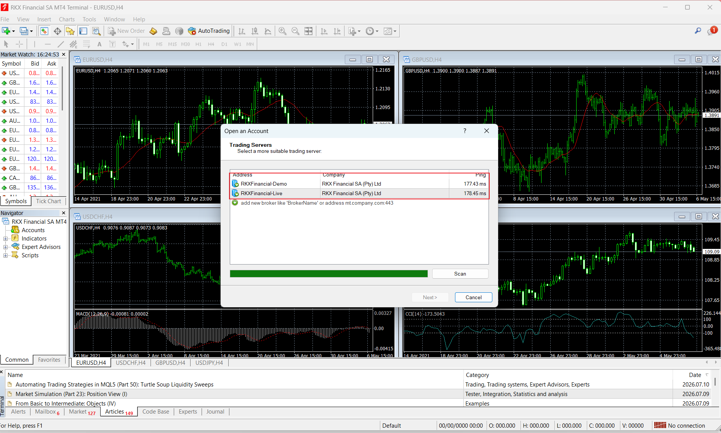Image resolution: width=721 pixels, height=433 pixels.
Task: Select the Tile Windows icon
Action: coord(308,31)
